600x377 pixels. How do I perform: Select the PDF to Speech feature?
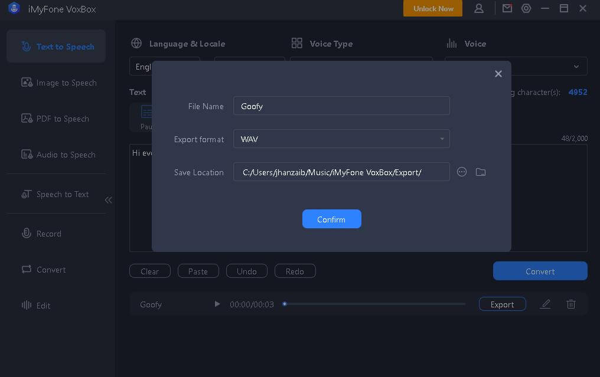(55, 119)
